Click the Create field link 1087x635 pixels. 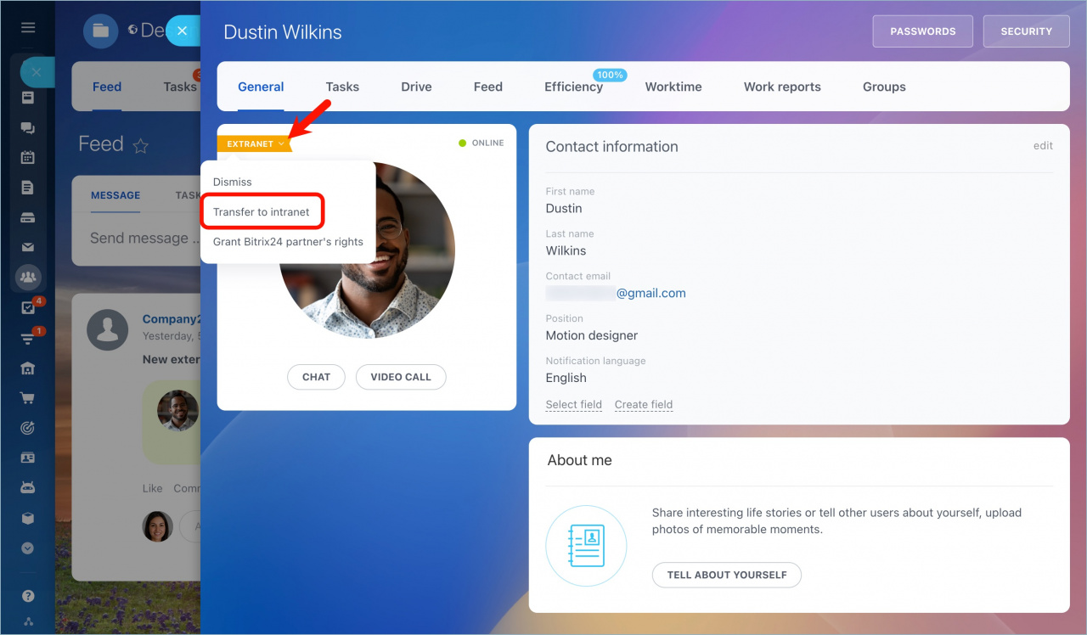pyautogui.click(x=644, y=405)
